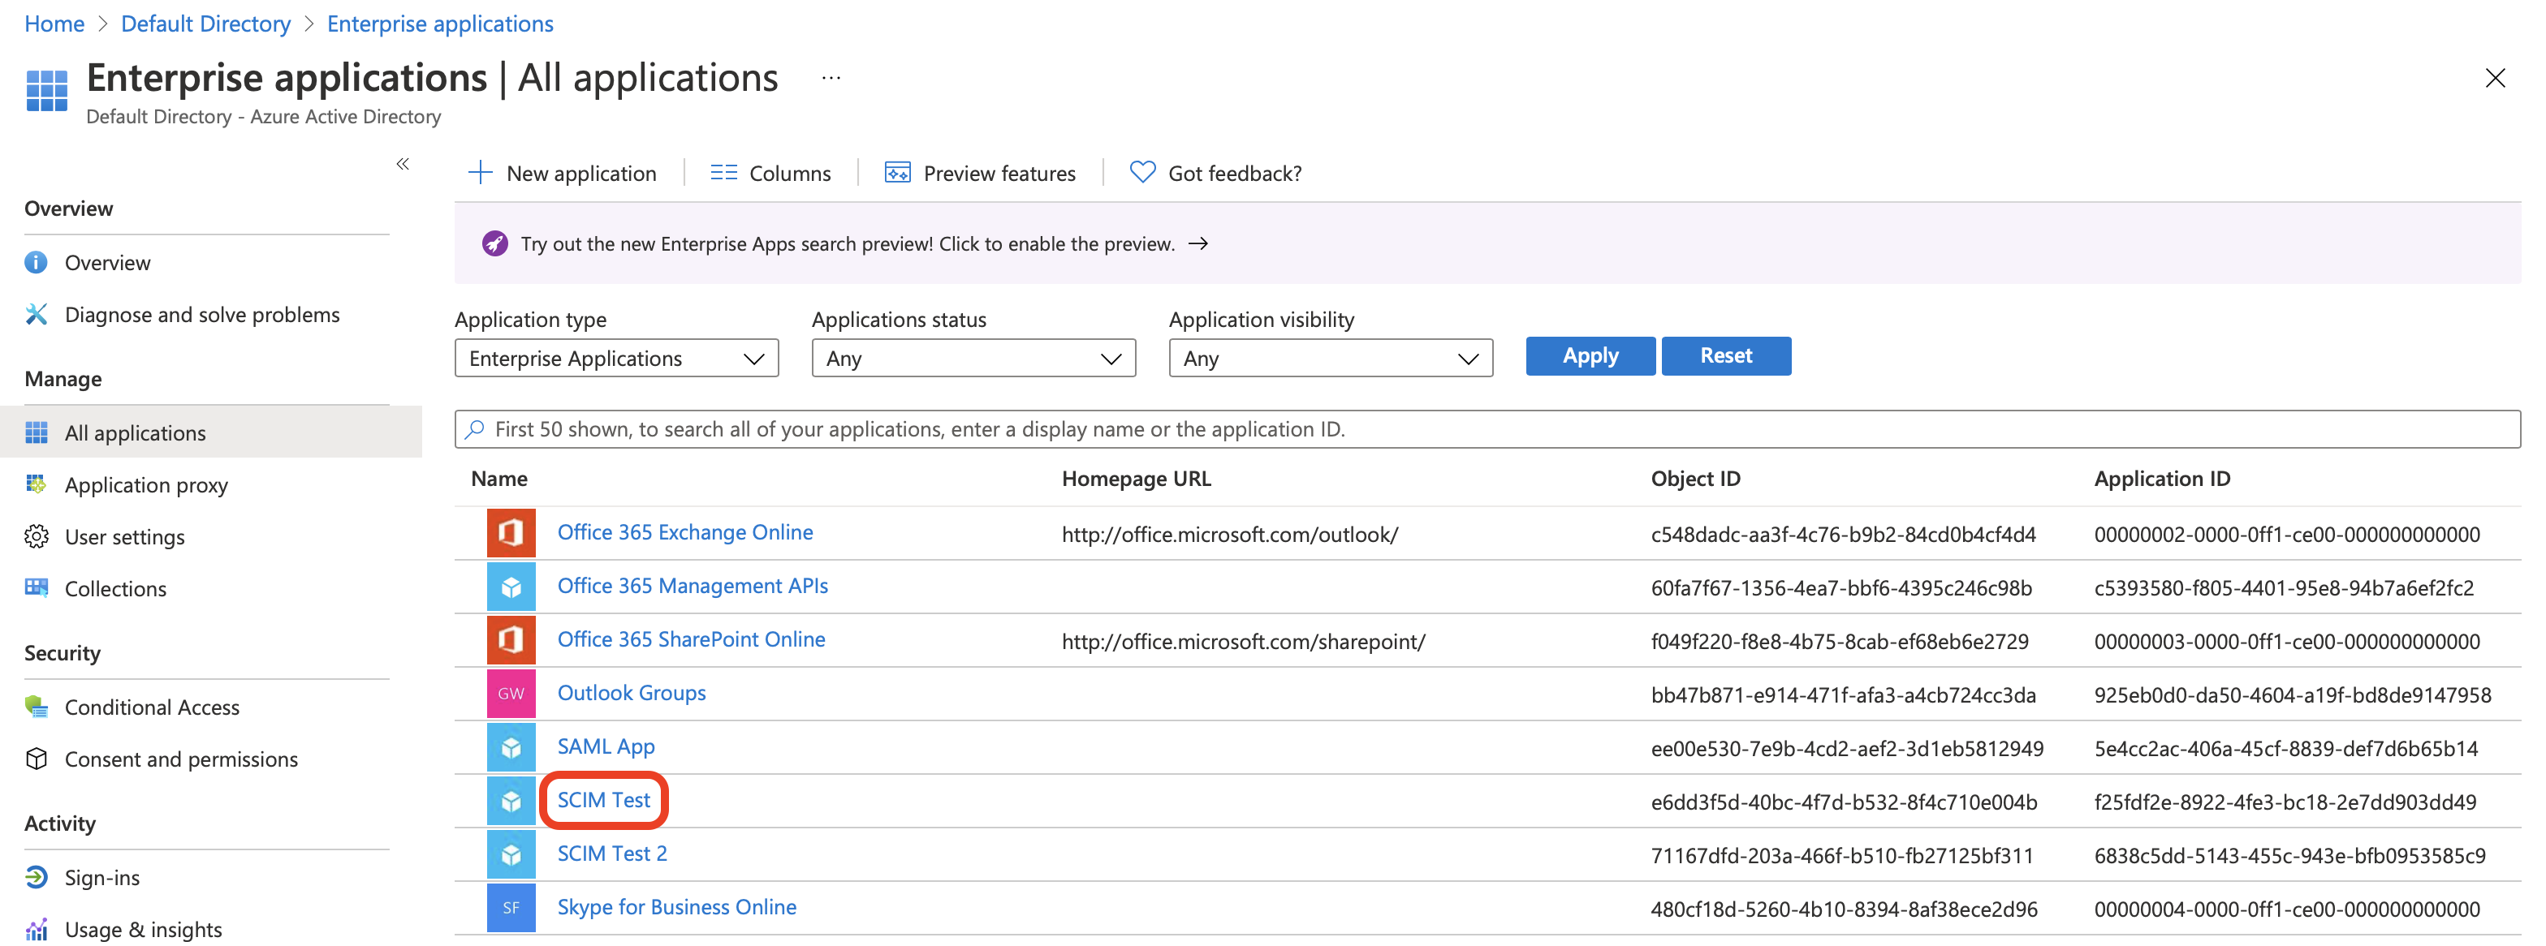Click the Name column header
Screen dimensions: 2546x946
tap(499, 479)
